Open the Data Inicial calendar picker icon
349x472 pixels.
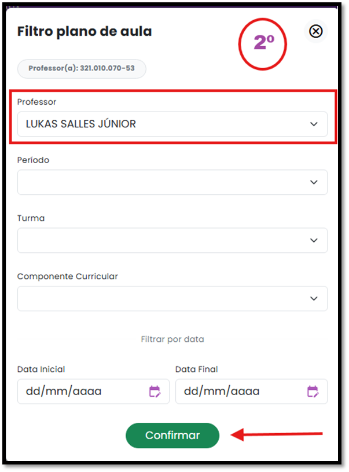[x=155, y=392]
